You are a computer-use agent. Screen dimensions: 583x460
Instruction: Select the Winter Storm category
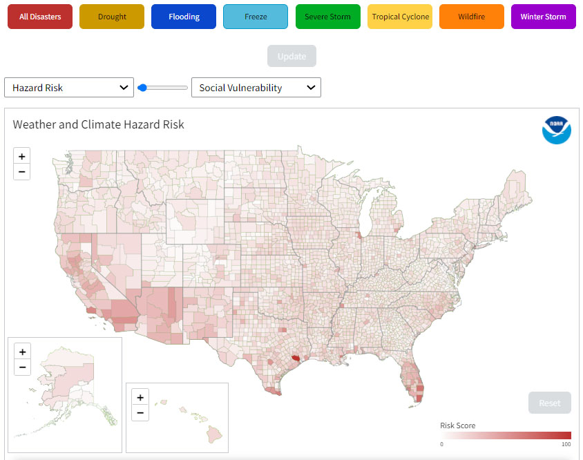[x=543, y=15]
